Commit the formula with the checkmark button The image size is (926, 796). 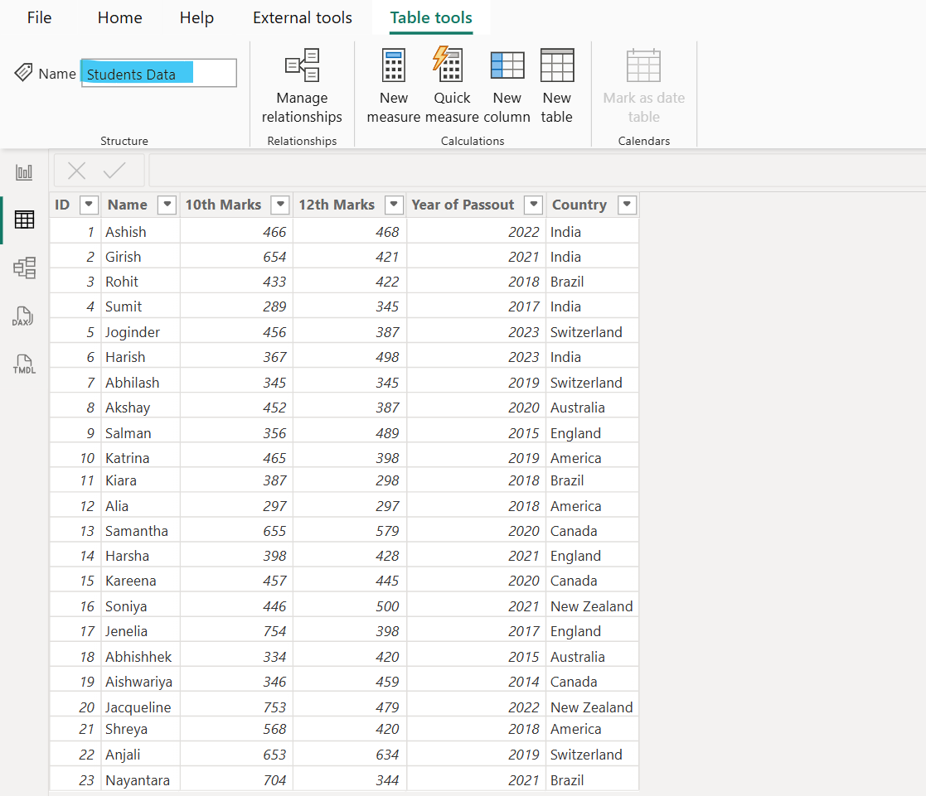116,171
